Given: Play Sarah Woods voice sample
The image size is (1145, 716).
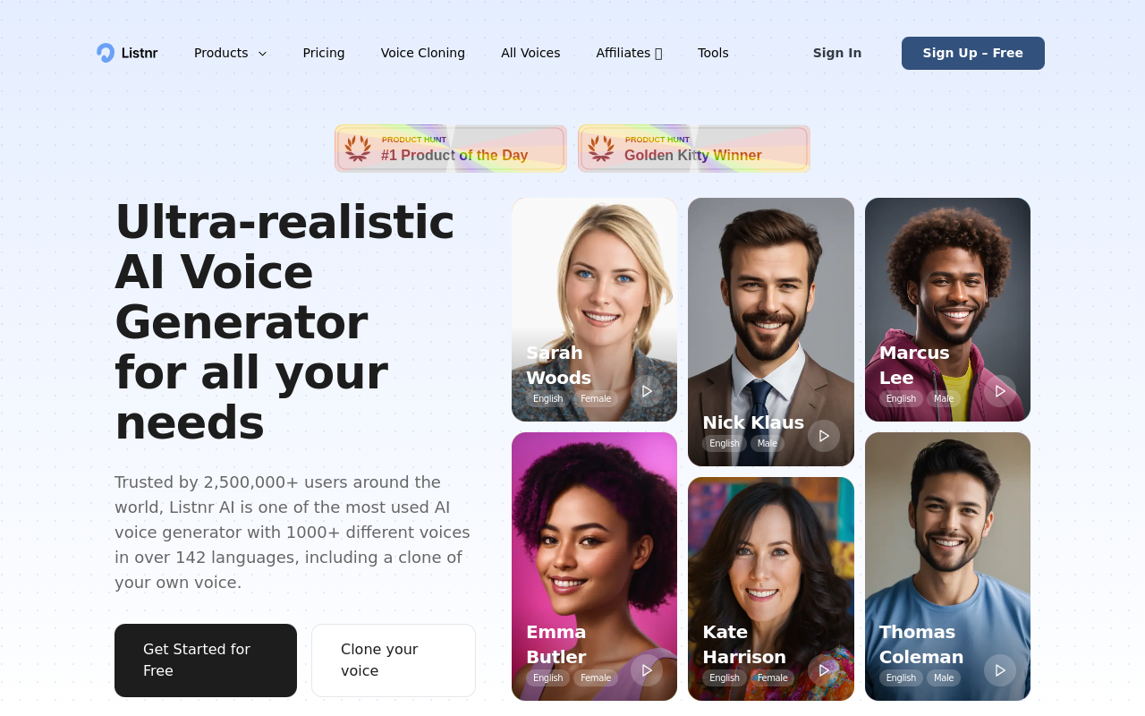Looking at the screenshot, I should coord(647,391).
